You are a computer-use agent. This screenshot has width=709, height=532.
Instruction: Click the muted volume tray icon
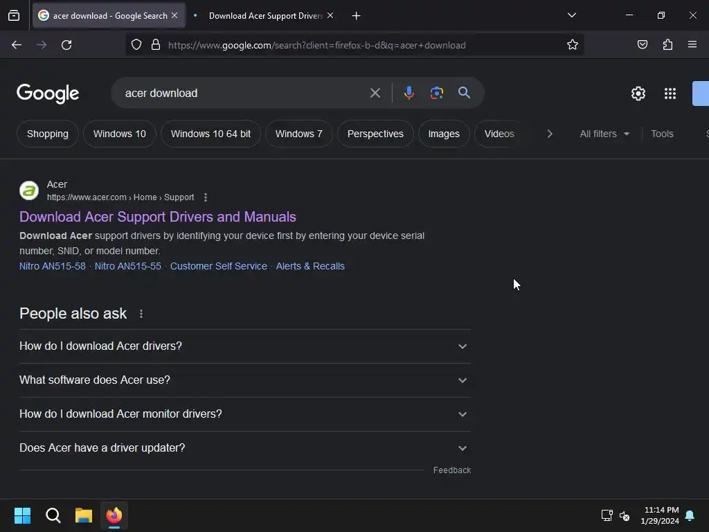[x=625, y=515]
